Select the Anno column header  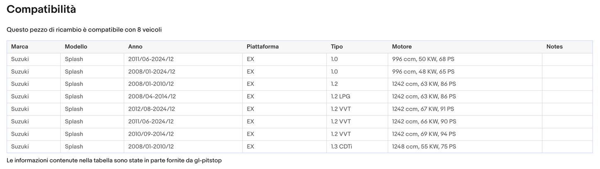pyautogui.click(x=135, y=47)
